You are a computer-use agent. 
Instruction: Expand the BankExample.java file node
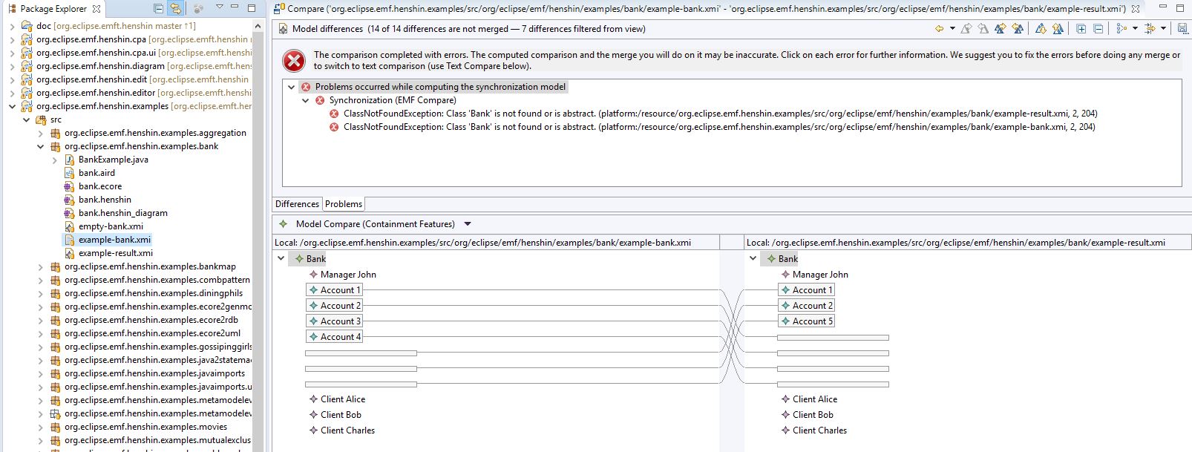point(54,160)
